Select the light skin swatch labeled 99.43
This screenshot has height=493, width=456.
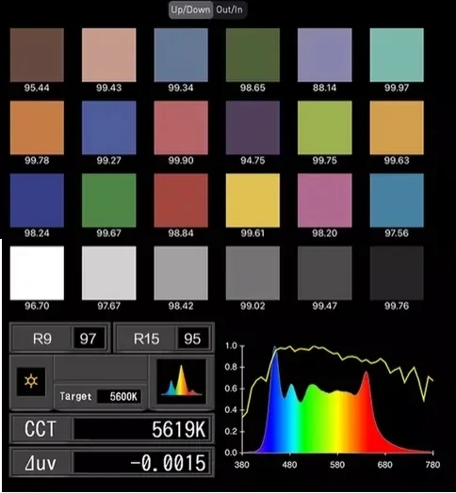pyautogui.click(x=109, y=55)
